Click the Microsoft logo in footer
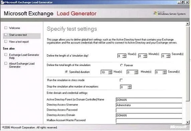 click(x=178, y=127)
